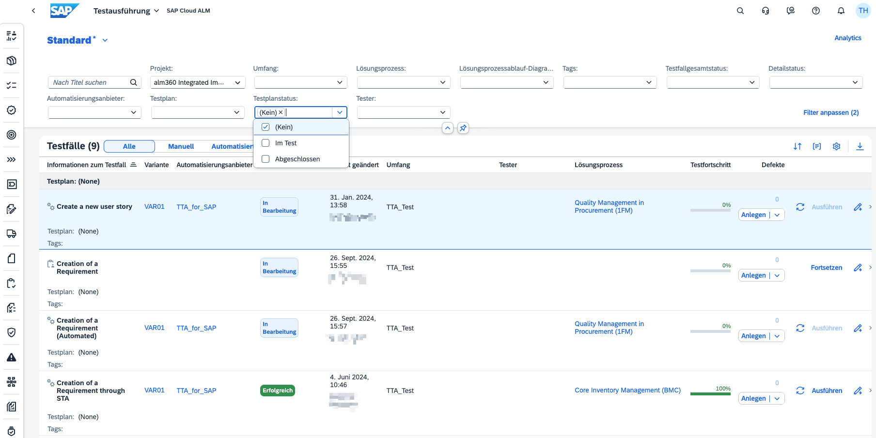
Task: Click the table settings gear icon
Action: tap(836, 146)
